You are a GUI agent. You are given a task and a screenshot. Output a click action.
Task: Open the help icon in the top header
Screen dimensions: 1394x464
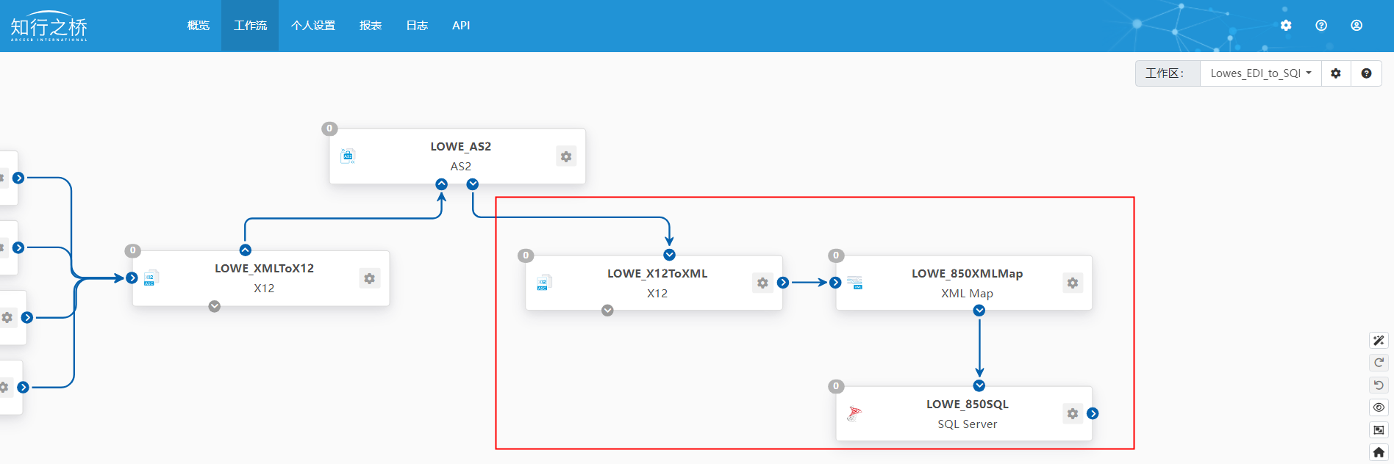point(1321,25)
